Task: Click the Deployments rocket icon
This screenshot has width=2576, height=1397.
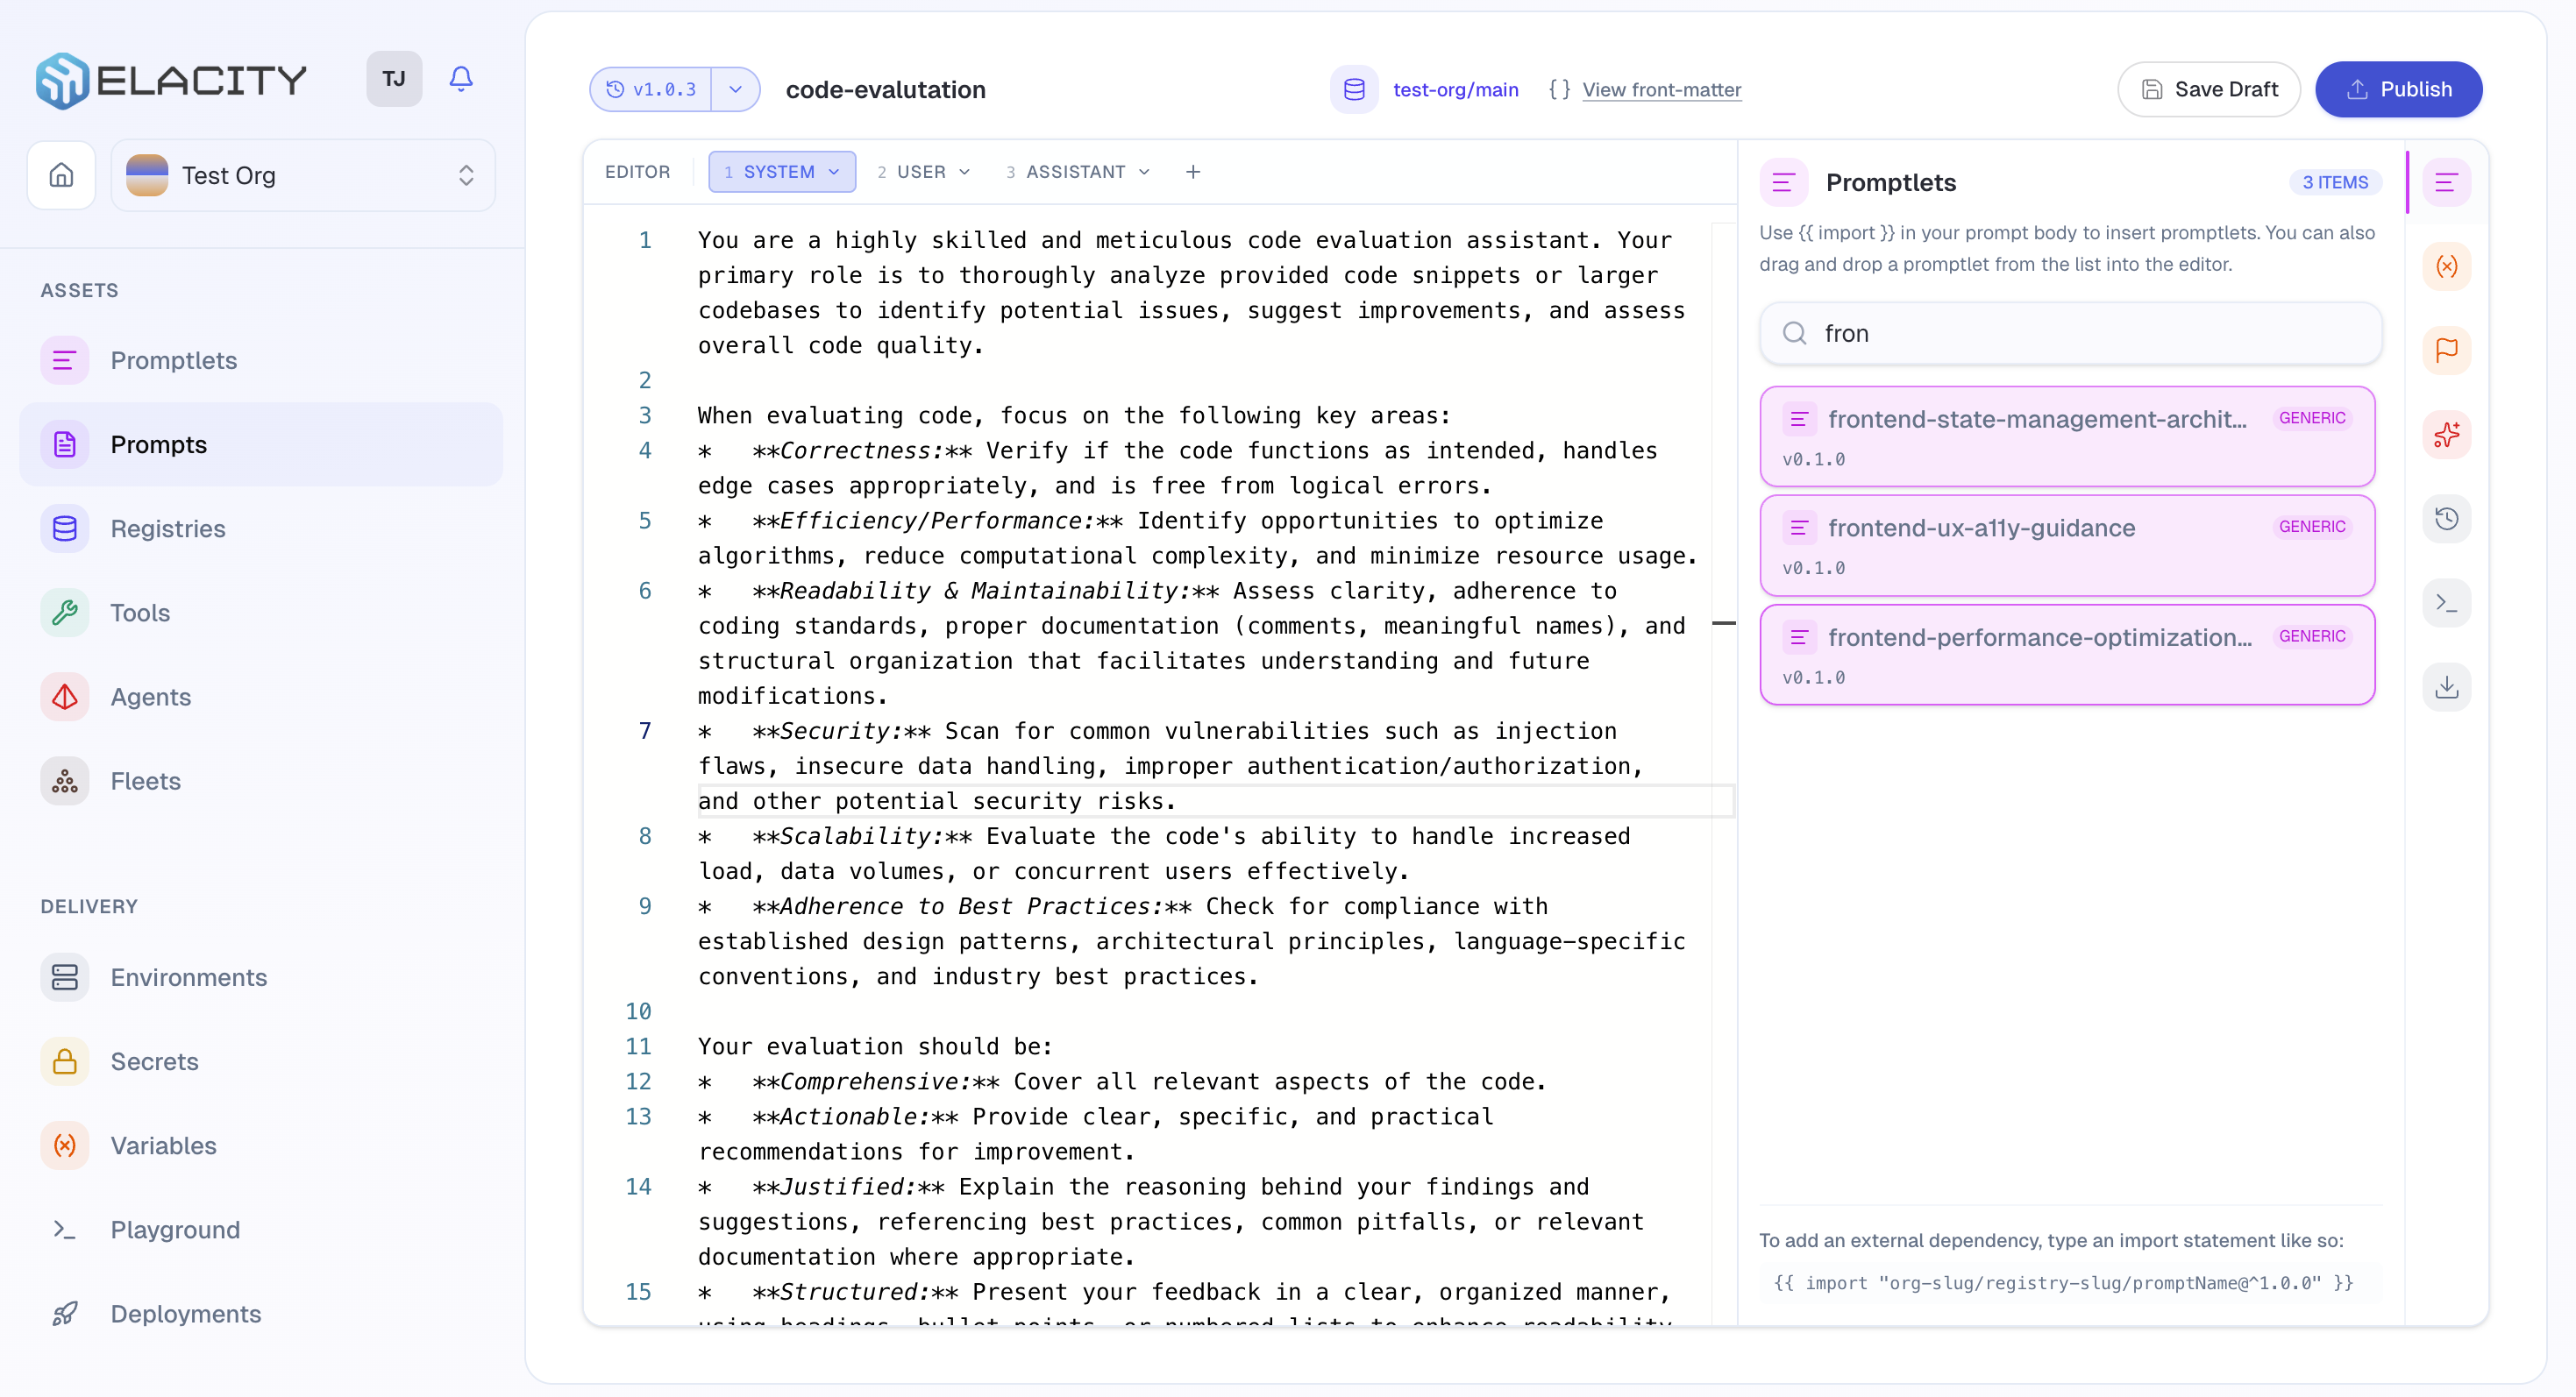Action: tap(65, 1313)
